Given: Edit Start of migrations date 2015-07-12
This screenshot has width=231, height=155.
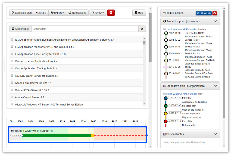Looking at the screenshot, I should tap(175, 113).
